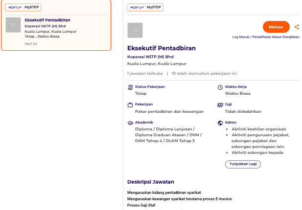
Task: Click the Status Pekerjaan label
Action: point(150,86)
